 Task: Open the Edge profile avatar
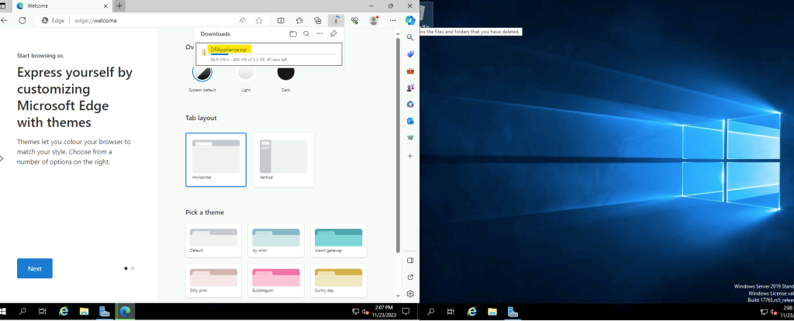coord(375,21)
